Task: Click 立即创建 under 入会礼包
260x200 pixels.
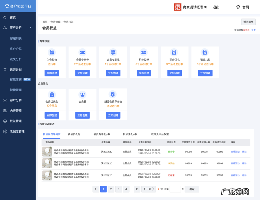Action: coord(52,73)
